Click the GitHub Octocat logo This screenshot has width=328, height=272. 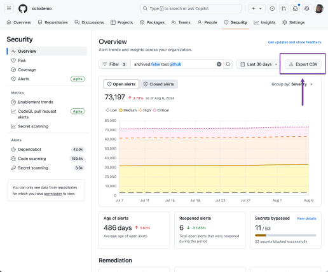click(23, 9)
